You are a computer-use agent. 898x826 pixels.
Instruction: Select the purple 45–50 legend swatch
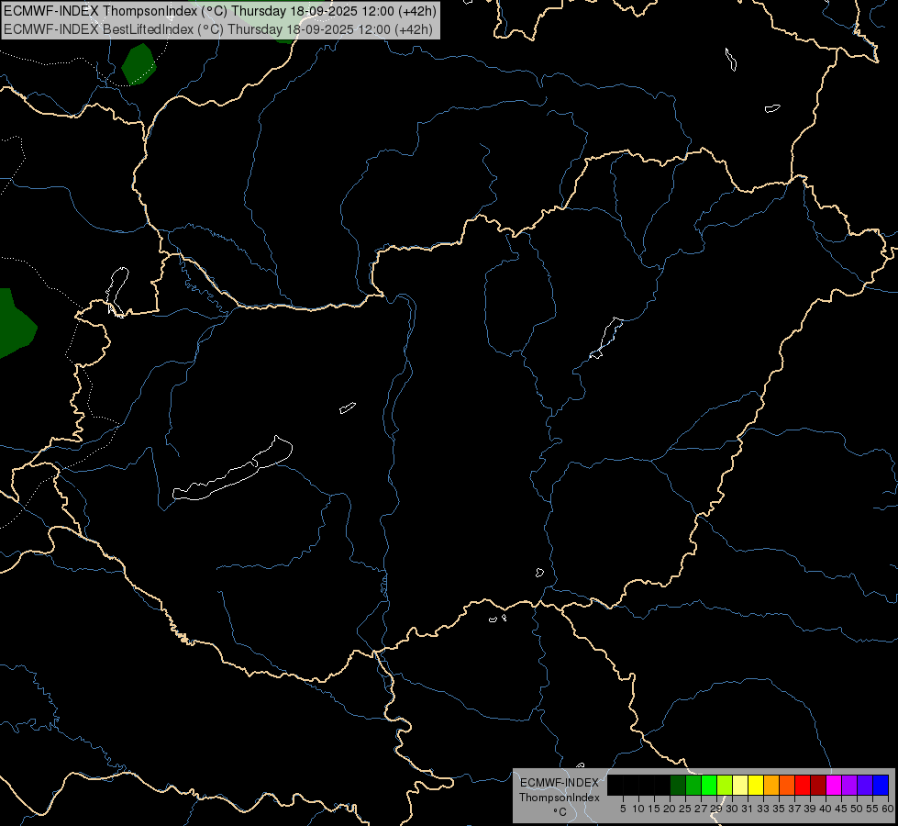(849, 785)
